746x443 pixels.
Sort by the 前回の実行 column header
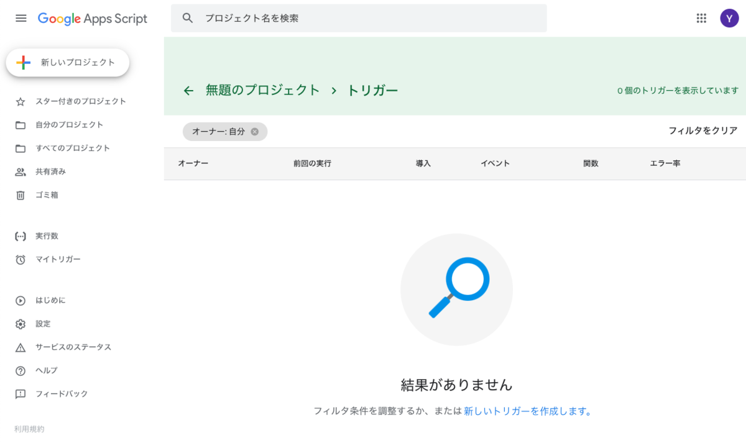[312, 163]
